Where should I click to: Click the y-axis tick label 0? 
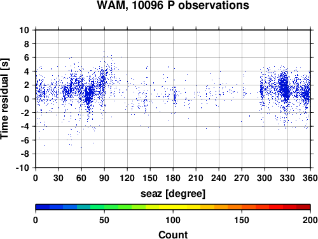27,99
